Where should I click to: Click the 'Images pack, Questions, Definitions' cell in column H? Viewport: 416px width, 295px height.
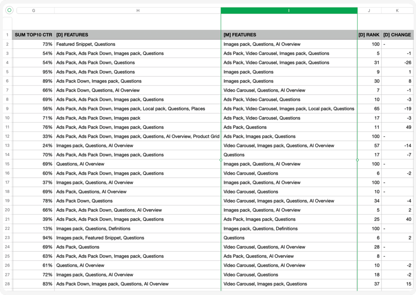[138, 229]
